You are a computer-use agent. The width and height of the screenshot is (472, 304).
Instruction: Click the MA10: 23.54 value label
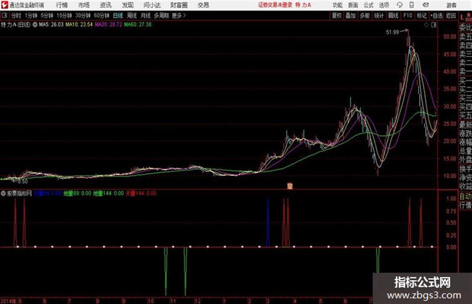pos(79,24)
